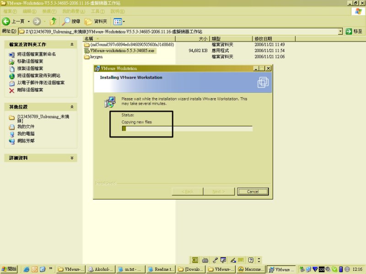Screen dimensions: 366x274
Task: Switch to the sn.txt taskbar button
Action: coord(131,269)
